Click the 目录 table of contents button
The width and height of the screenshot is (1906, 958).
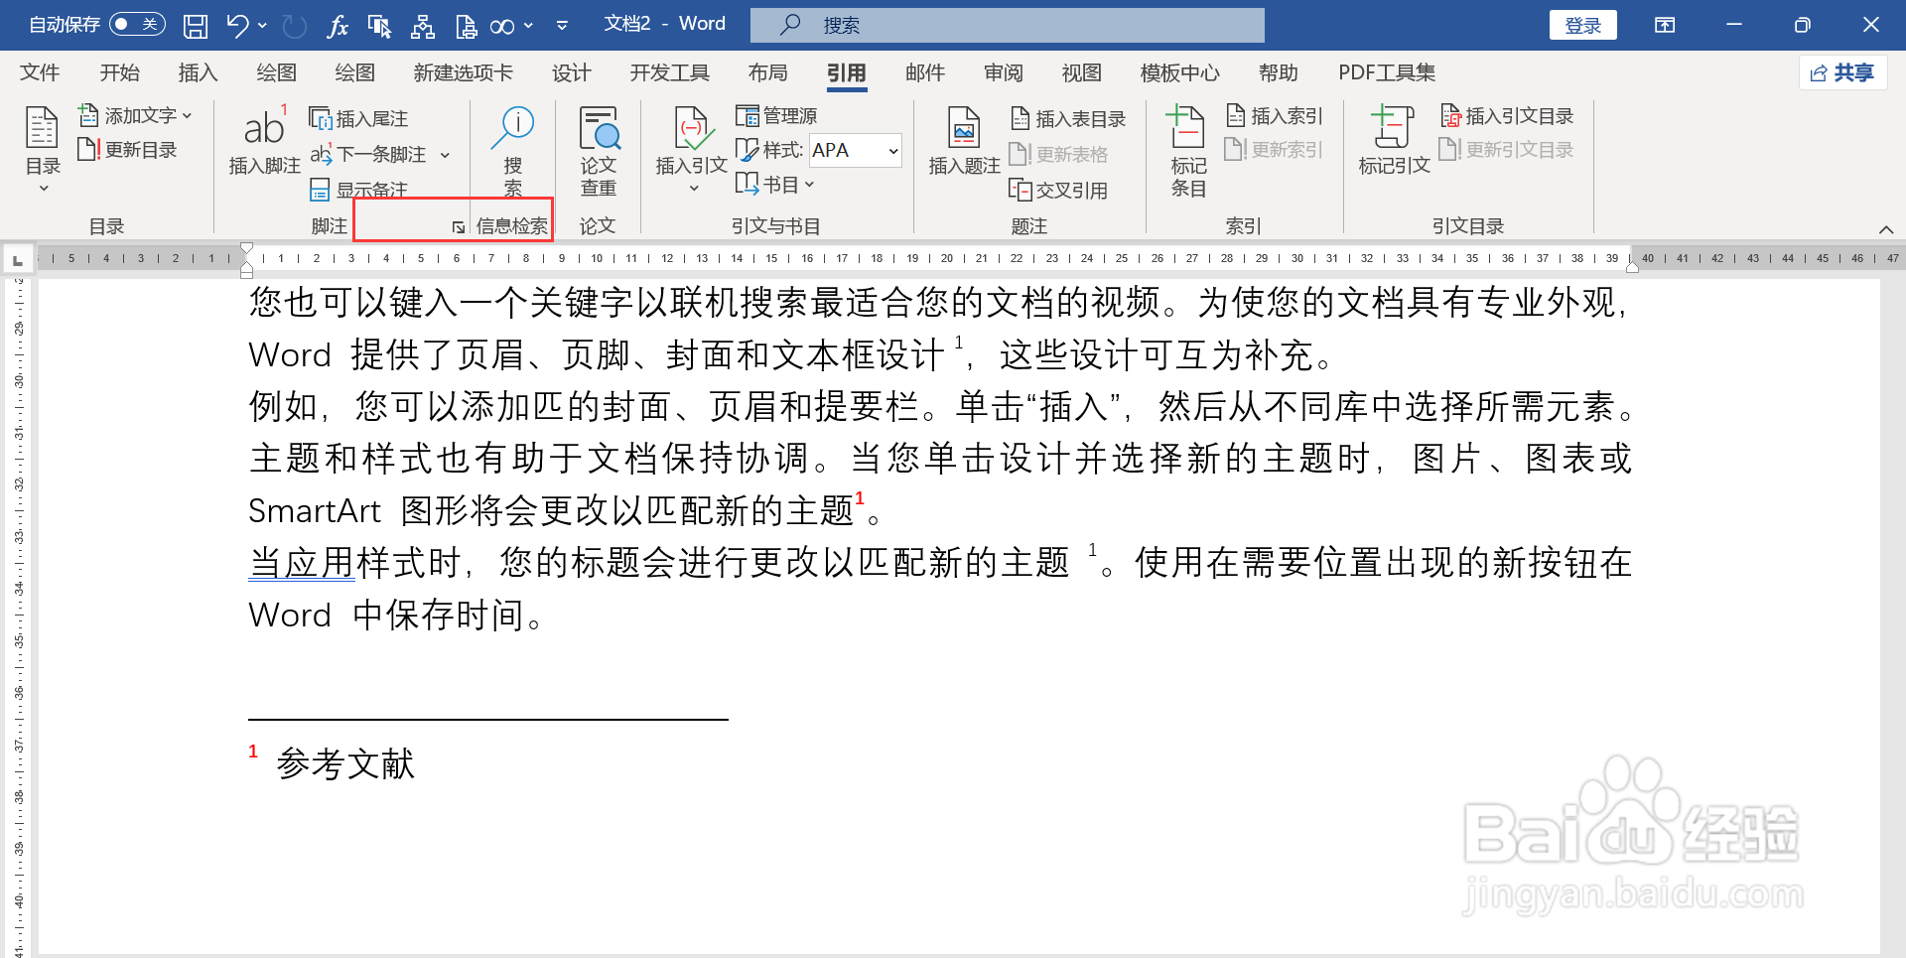(x=43, y=149)
